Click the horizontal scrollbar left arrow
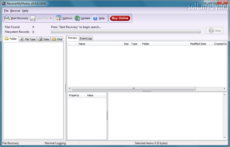 [x=70, y=89]
